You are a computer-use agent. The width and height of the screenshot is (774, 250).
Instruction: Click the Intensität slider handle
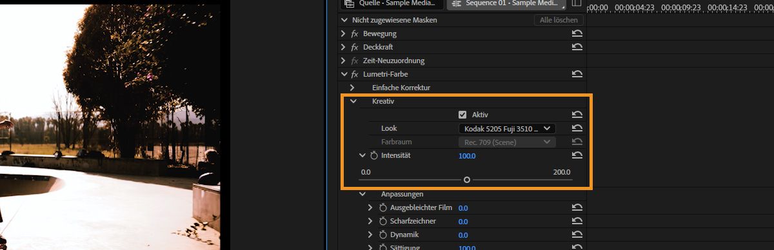click(x=467, y=180)
